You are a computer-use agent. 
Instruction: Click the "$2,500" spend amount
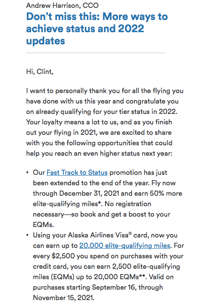[63, 256]
